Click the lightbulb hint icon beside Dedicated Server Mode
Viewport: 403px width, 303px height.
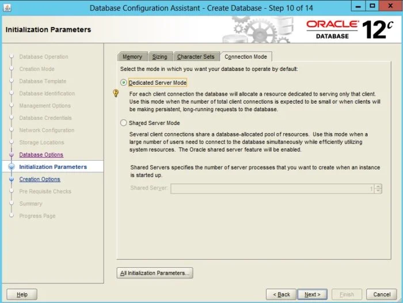(x=116, y=93)
